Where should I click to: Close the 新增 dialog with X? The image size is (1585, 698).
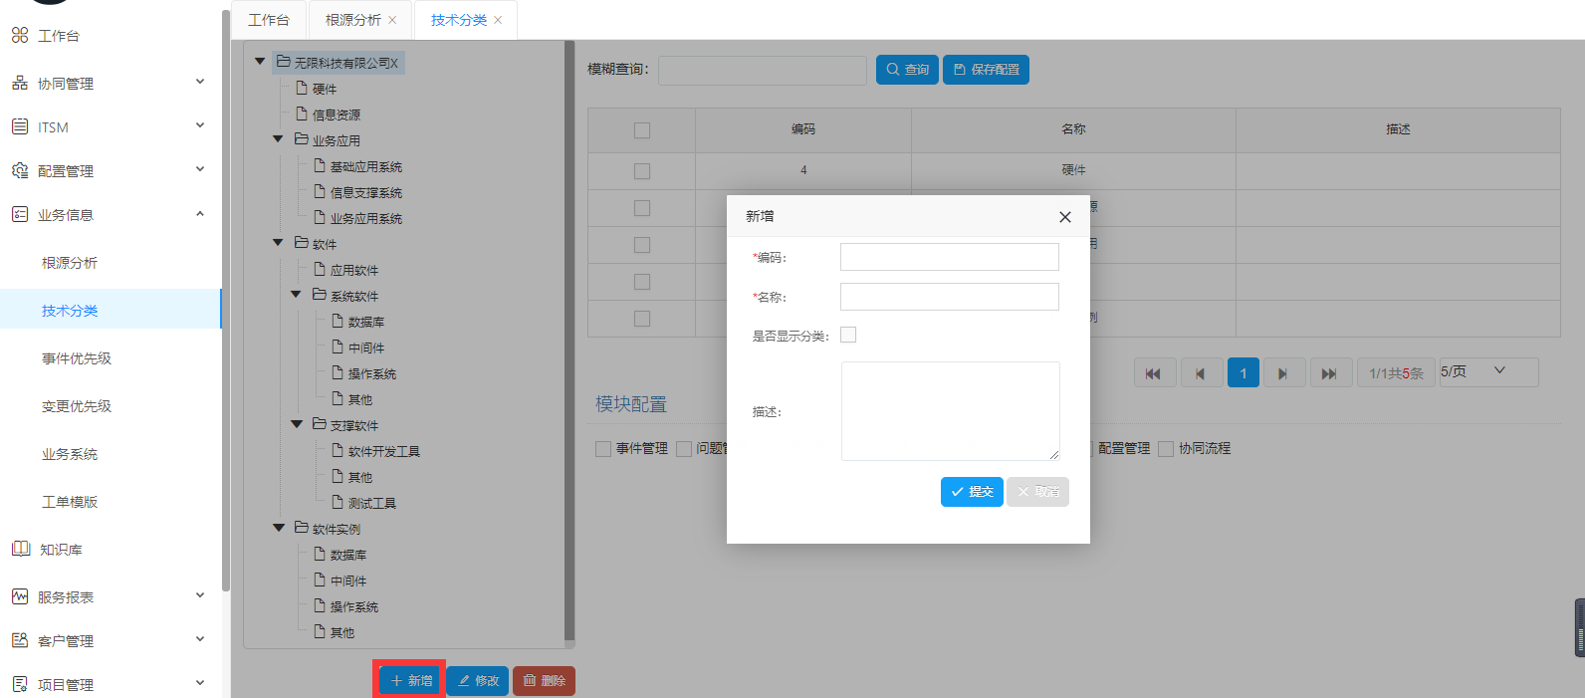(1064, 217)
